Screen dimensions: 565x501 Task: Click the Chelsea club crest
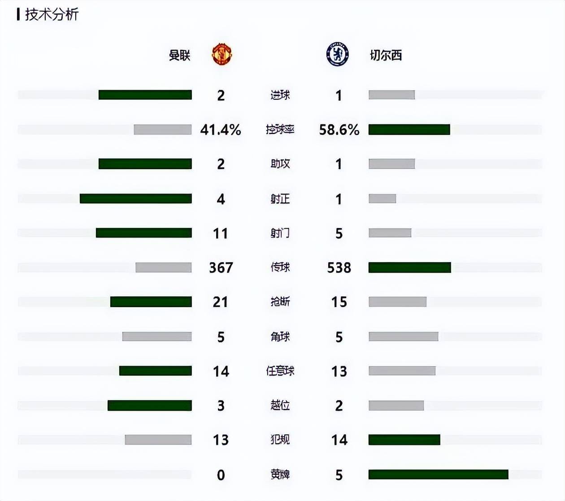338,54
